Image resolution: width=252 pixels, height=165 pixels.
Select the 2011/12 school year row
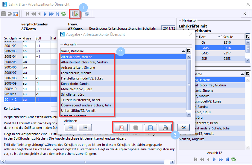pos(31,100)
